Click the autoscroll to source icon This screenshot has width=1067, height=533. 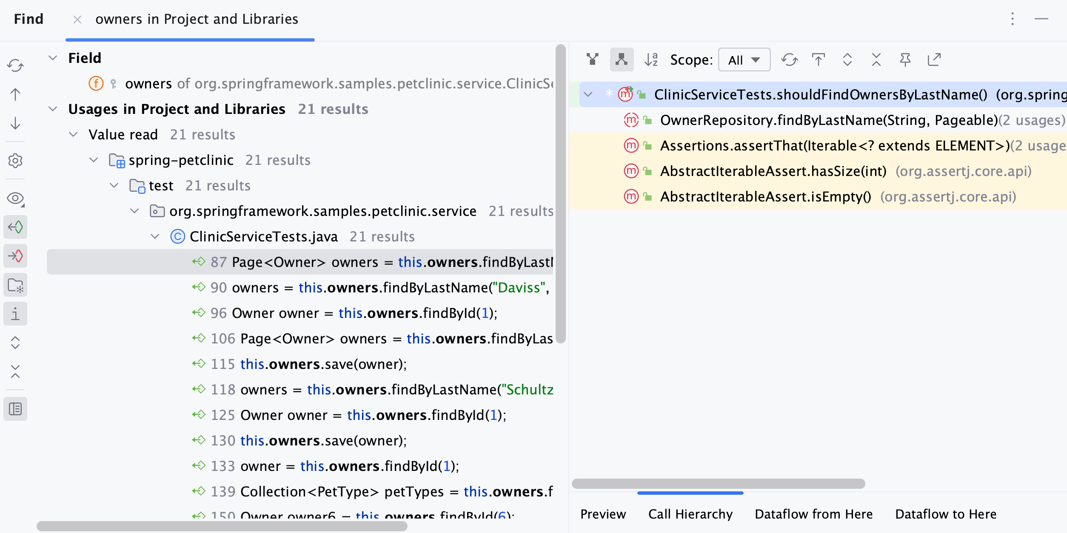coord(818,60)
